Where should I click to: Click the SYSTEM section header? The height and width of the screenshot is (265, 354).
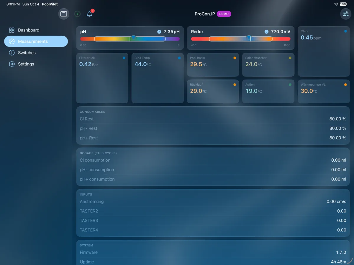pyautogui.click(x=86, y=245)
